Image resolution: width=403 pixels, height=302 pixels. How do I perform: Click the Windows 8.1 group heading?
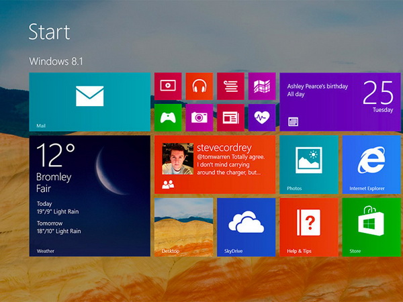(58, 61)
